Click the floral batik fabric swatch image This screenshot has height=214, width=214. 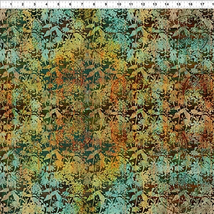tap(107, 111)
